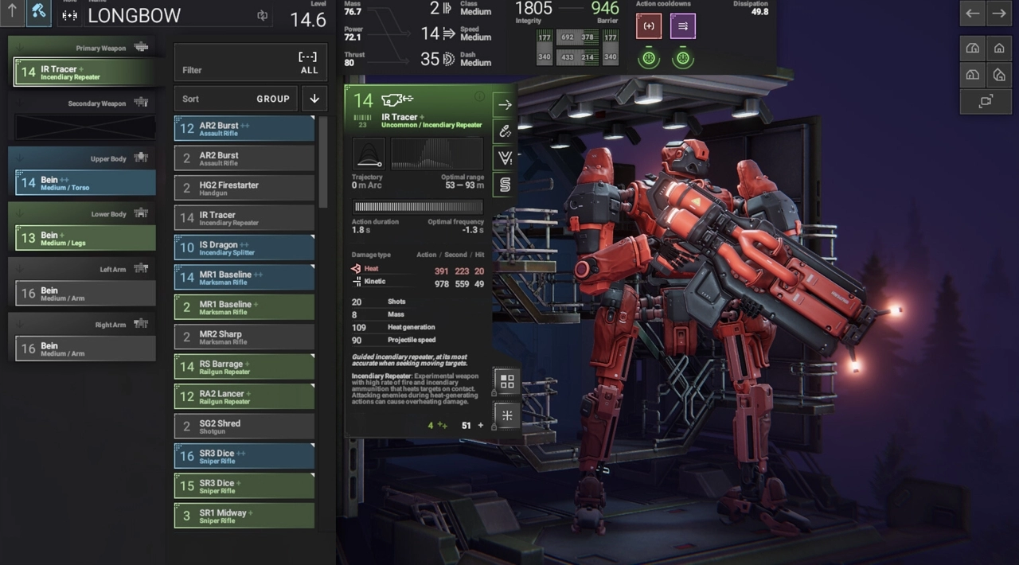
Task: Go to the previous unit arrow
Action: pos(972,13)
